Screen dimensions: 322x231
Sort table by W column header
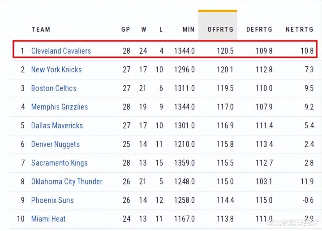pyautogui.click(x=144, y=30)
